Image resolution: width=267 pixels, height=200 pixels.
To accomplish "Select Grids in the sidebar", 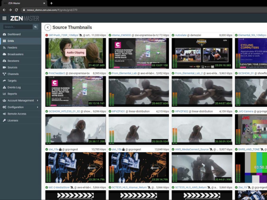I will [x=20, y=41].
